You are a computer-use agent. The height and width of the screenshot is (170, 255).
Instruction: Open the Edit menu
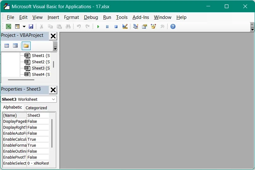click(23, 17)
